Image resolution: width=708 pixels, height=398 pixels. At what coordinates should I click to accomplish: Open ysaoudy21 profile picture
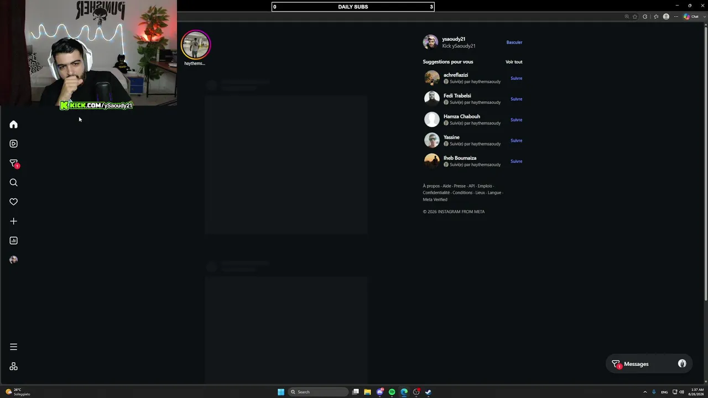430,42
